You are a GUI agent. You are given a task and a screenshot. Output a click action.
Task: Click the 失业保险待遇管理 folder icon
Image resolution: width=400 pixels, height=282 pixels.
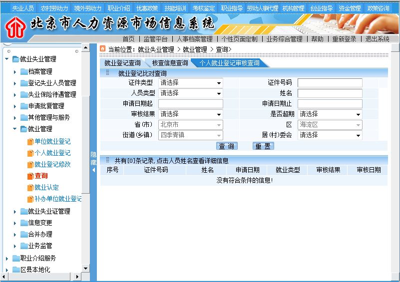click(x=24, y=95)
